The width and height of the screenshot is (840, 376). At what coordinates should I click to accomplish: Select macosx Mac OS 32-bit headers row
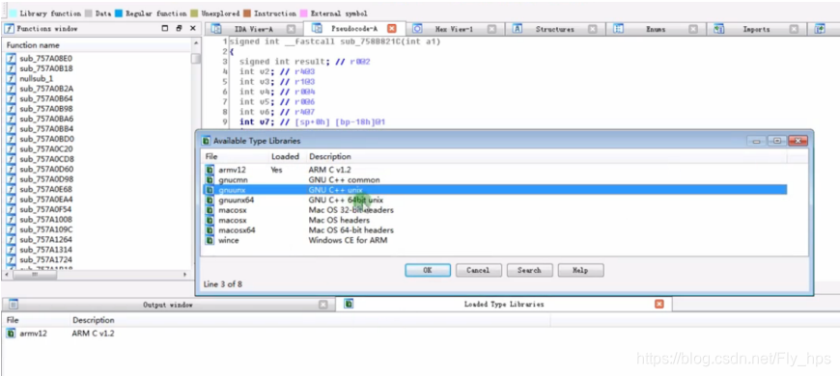[495, 210]
